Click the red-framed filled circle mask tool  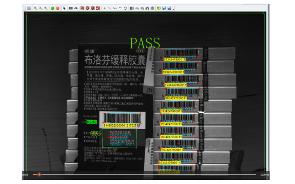93,8
